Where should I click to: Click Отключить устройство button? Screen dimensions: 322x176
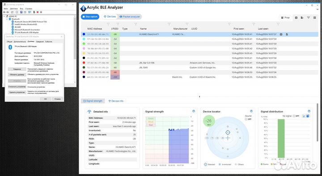click(x=17, y=87)
